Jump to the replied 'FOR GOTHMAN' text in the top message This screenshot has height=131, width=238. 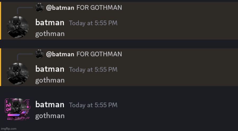99,8
